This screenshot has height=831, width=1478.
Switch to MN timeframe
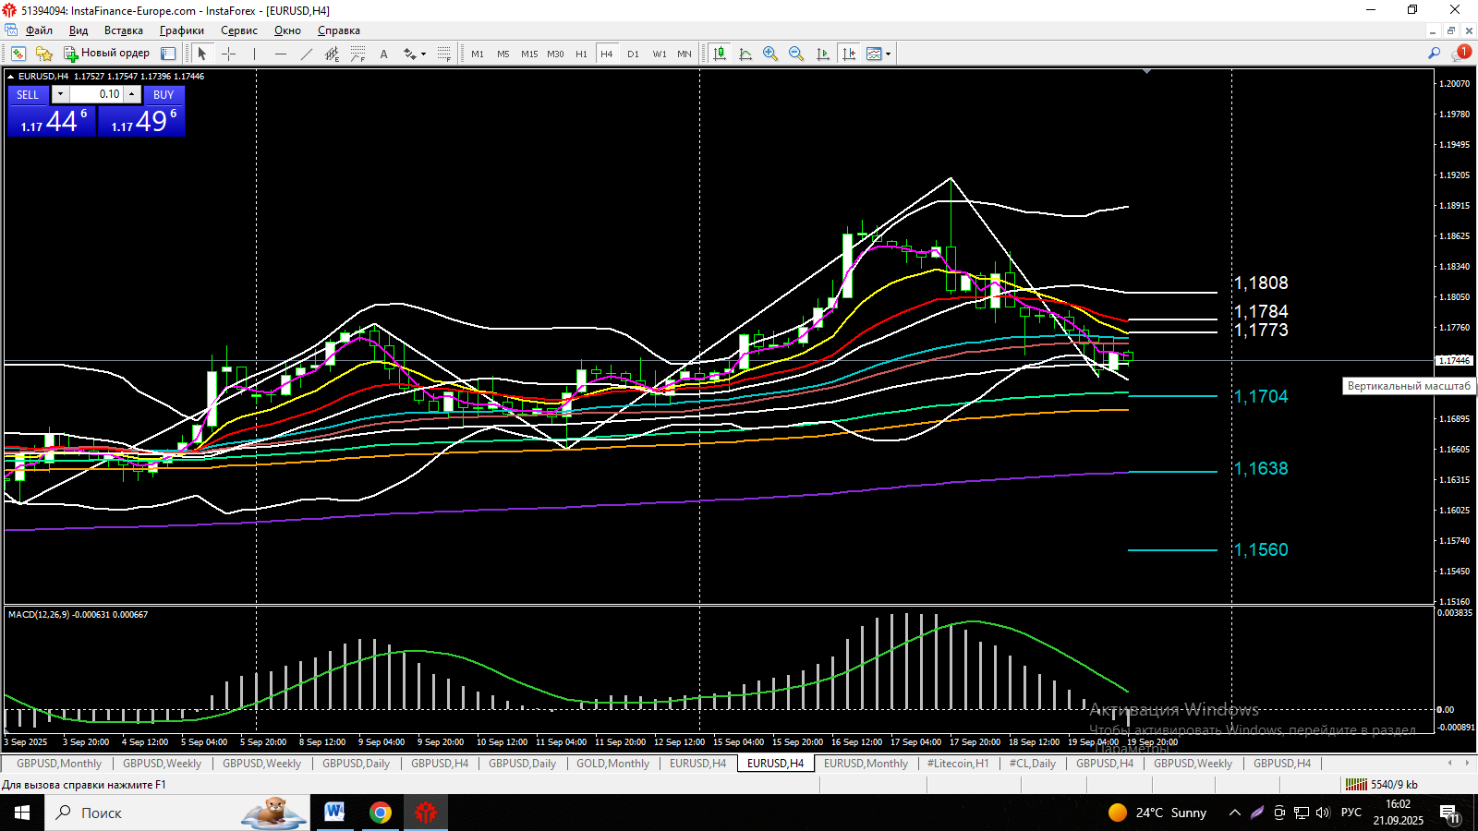(x=684, y=54)
